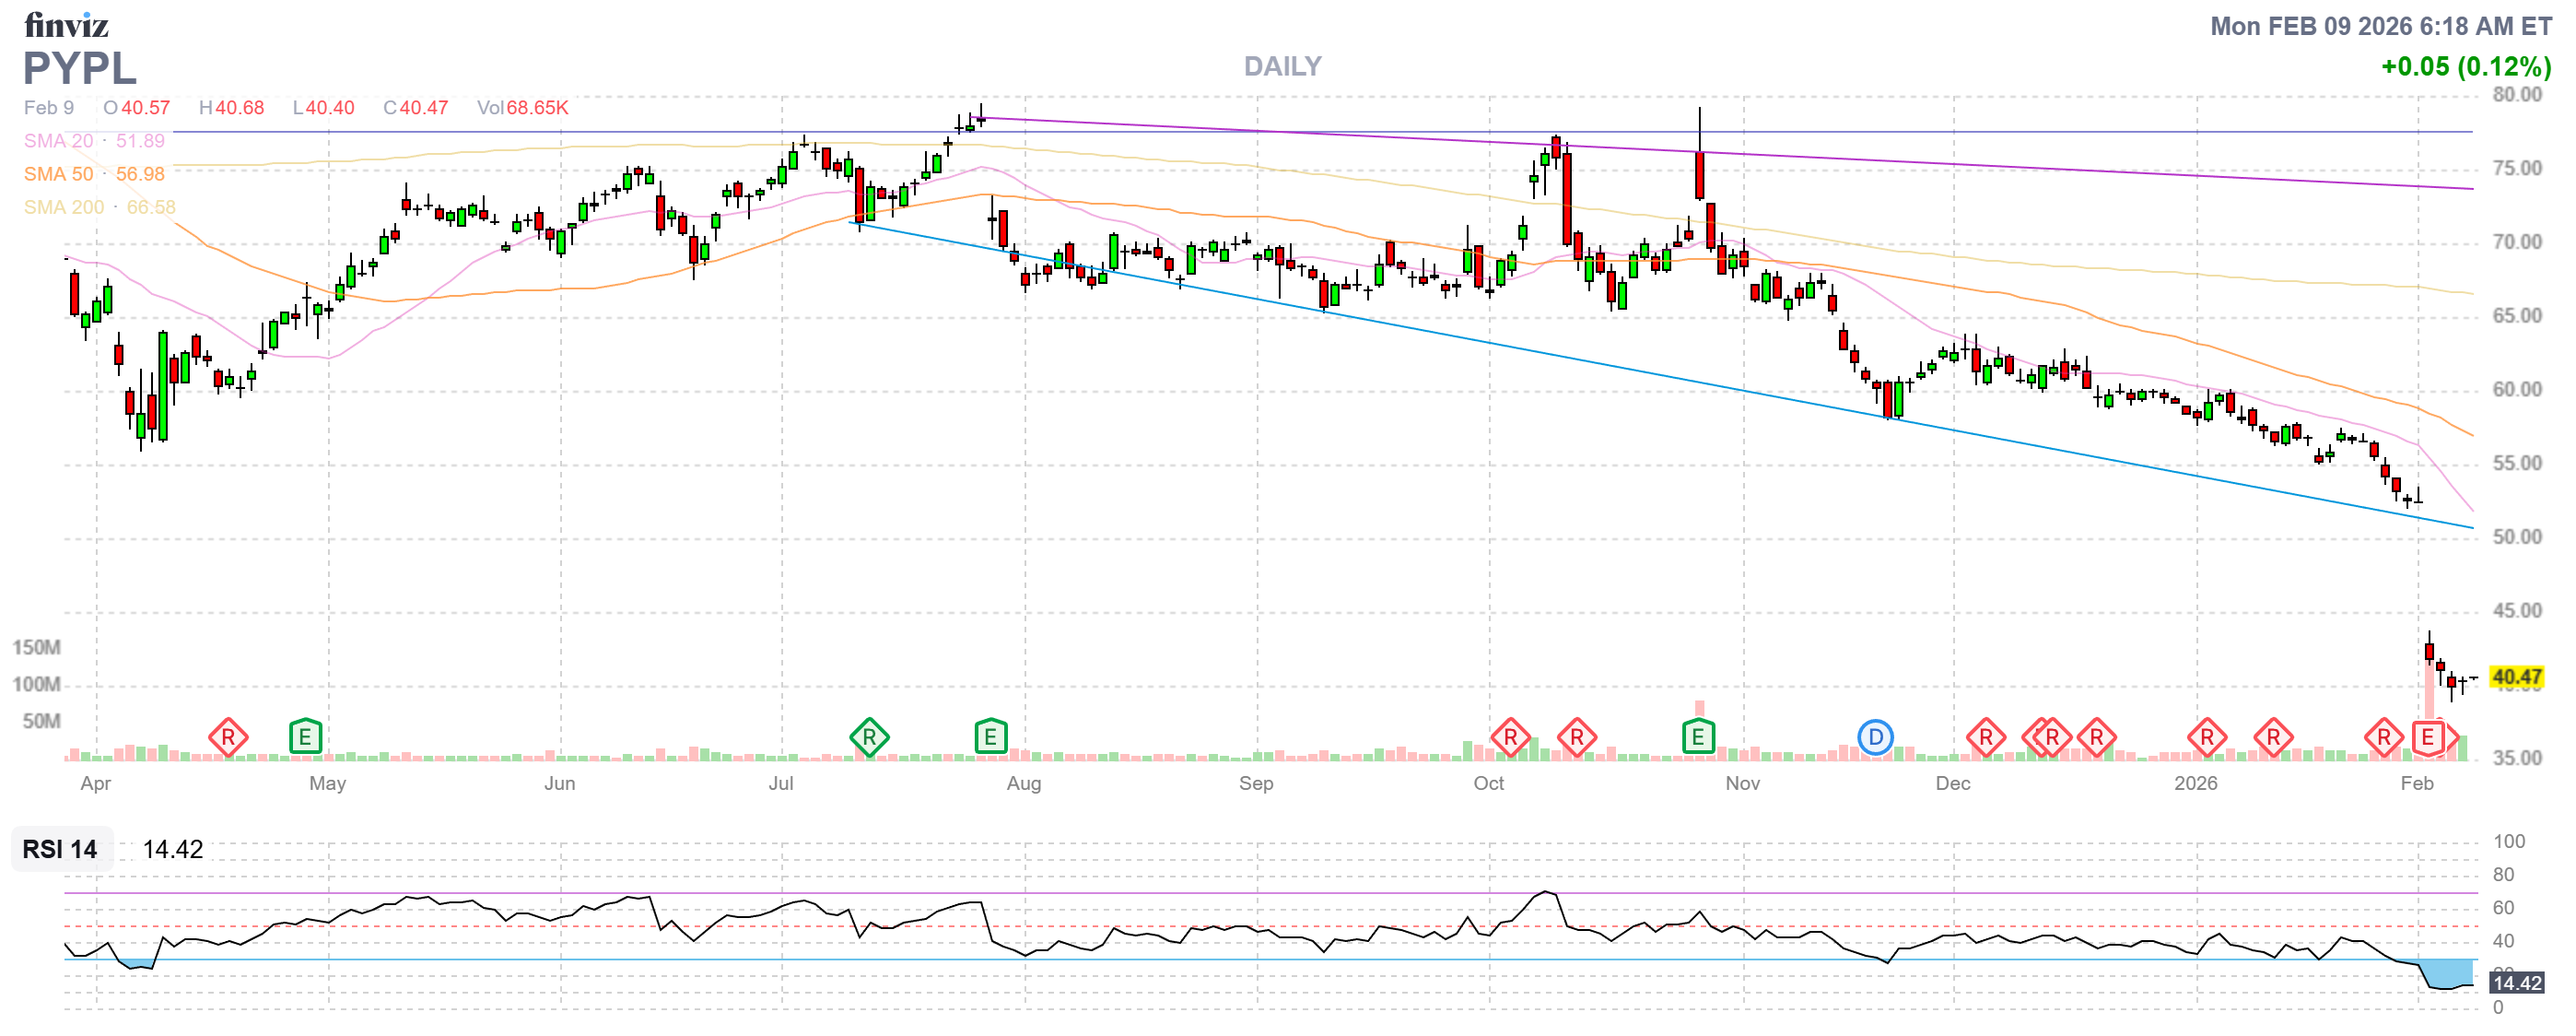This screenshot has width=2576, height=1036.
Task: Click the +0.05 (0.12%) price change text
Action: [2465, 67]
